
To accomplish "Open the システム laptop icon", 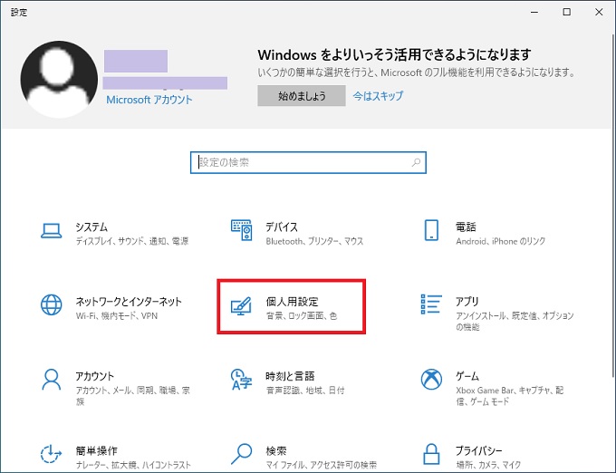I will coord(51,230).
